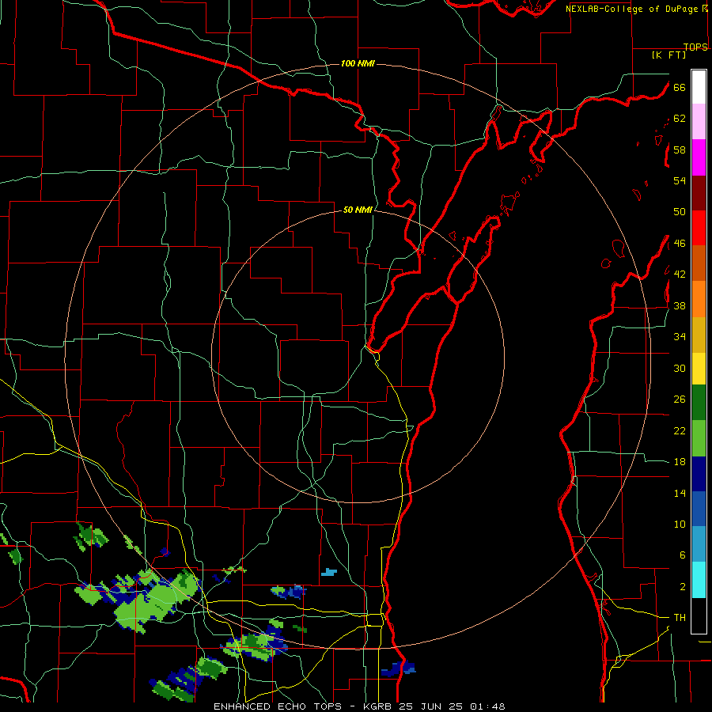Viewport: 712px width, 712px height.
Task: Click the "30" legend value
Action: tap(680, 368)
